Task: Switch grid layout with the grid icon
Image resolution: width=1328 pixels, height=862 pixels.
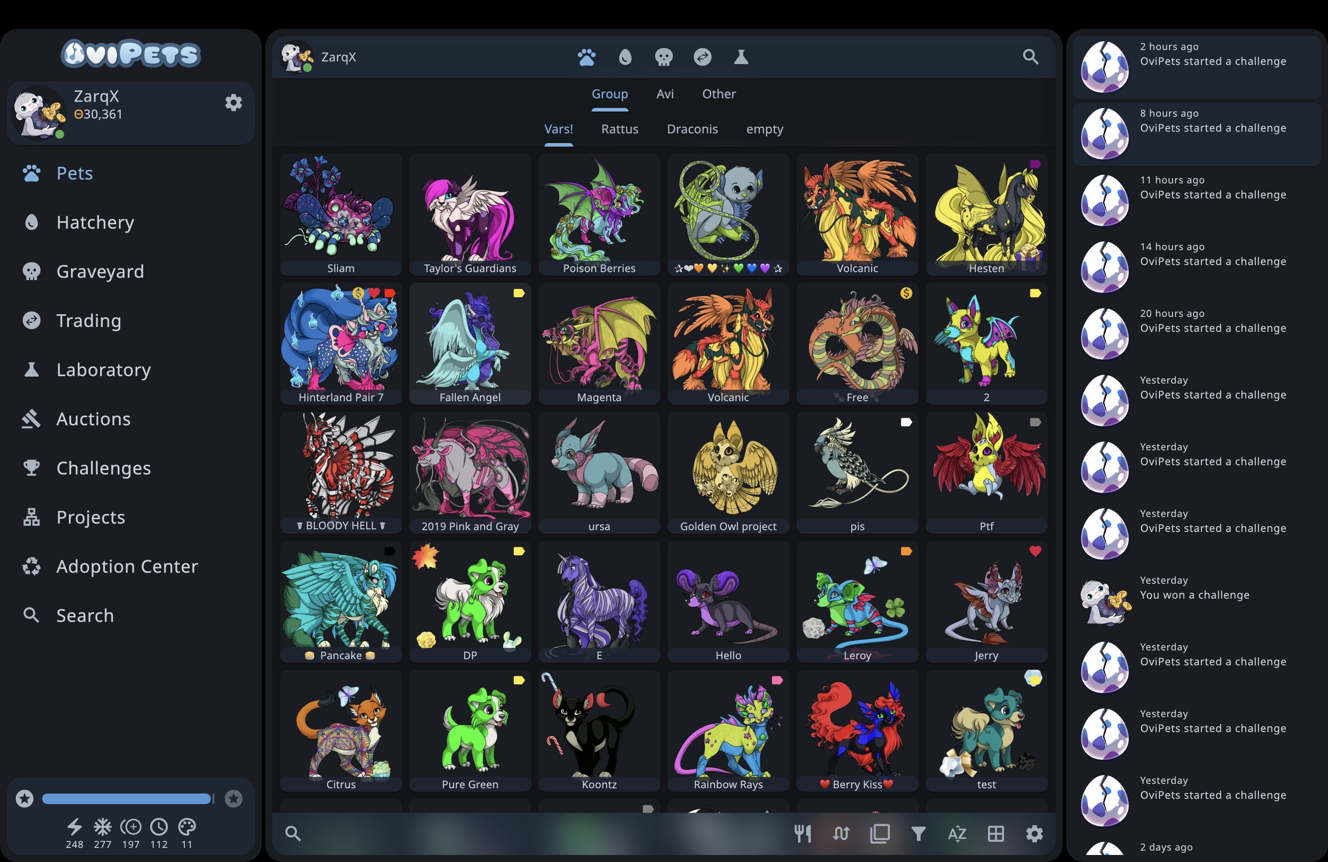Action: point(996,833)
